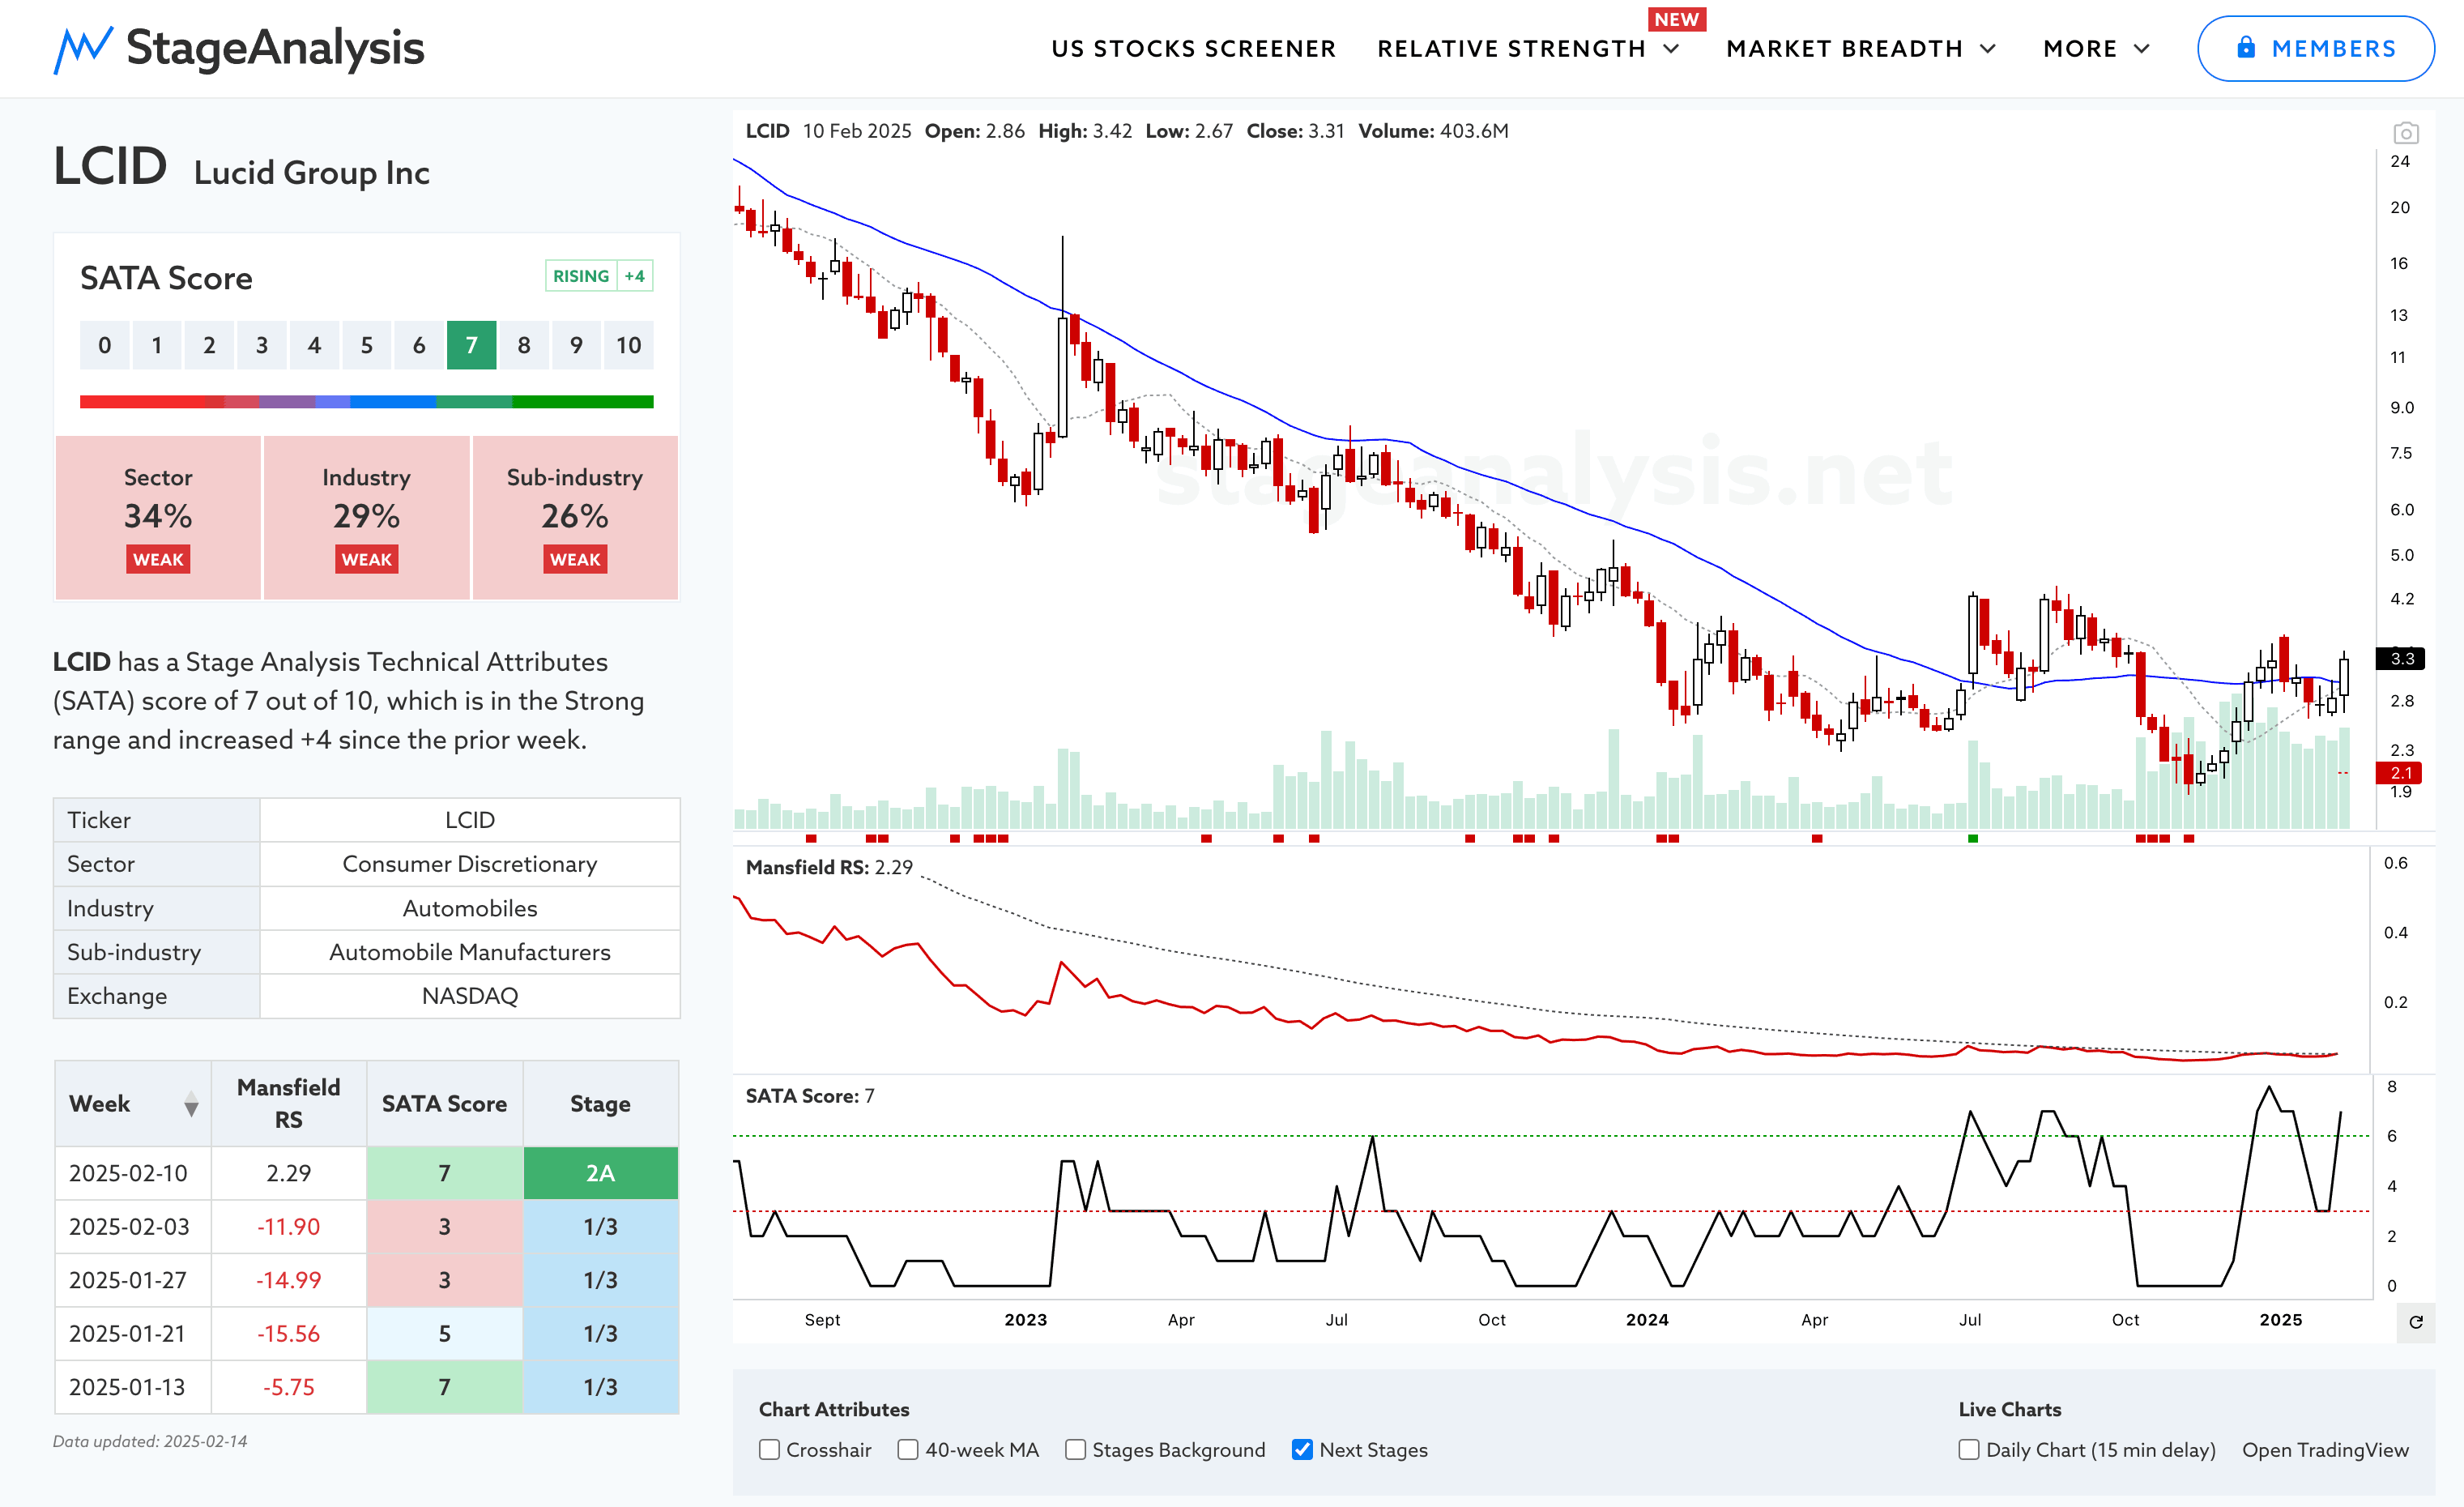Expand the Relative Strength dropdown chevron
The width and height of the screenshot is (2464, 1507).
1671,49
